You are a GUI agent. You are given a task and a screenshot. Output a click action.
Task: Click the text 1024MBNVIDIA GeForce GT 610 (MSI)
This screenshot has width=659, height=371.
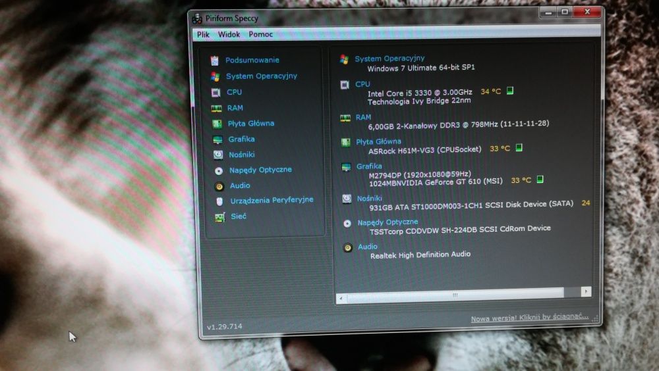[436, 182]
